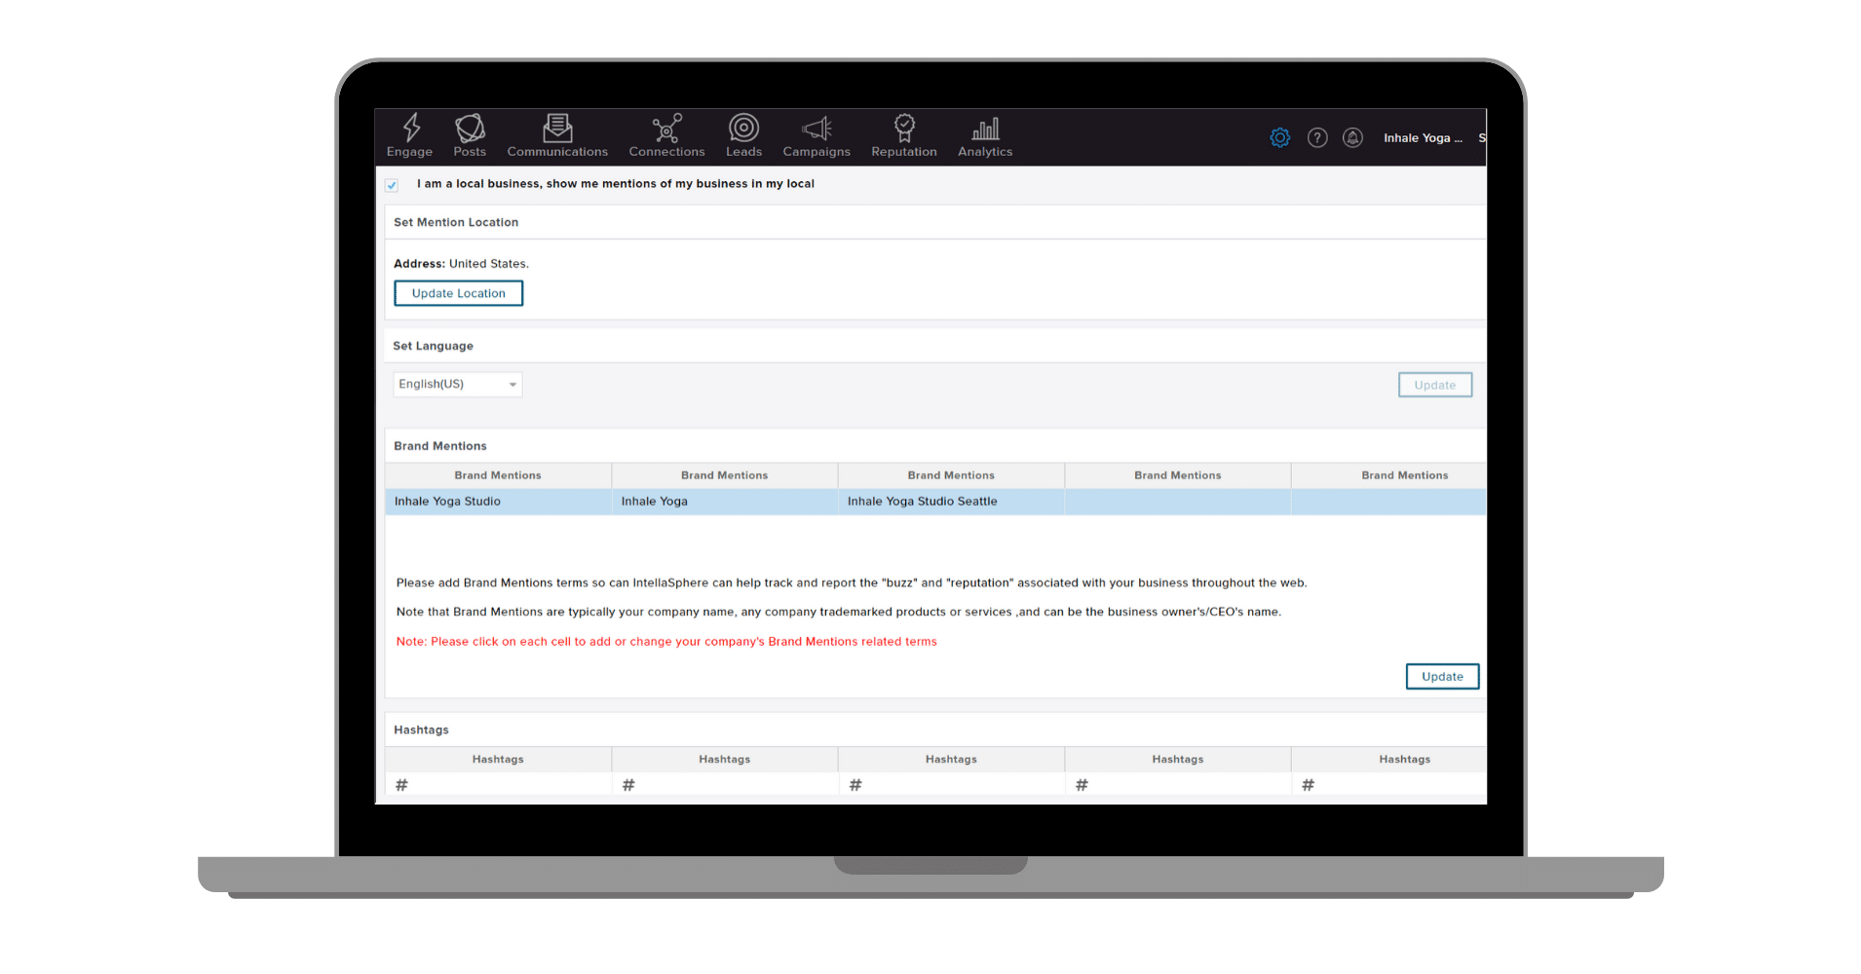This screenshot has height=974, width=1861.
Task: Open the Posts section icon
Action: [470, 129]
